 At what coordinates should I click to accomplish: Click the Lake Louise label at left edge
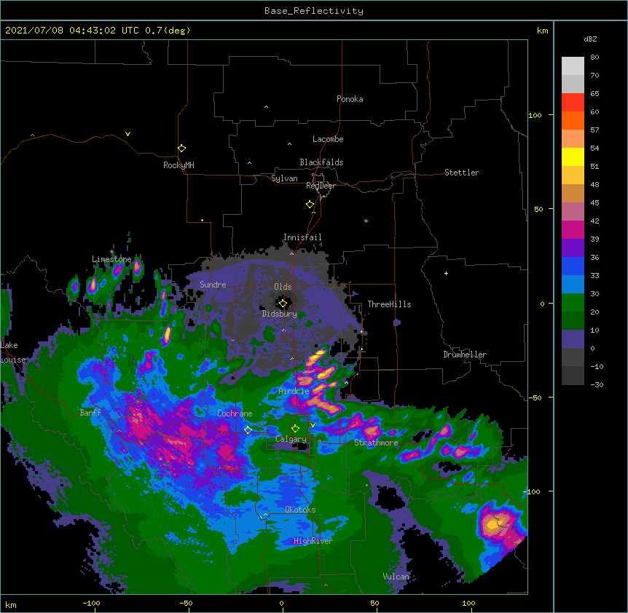pos(12,352)
